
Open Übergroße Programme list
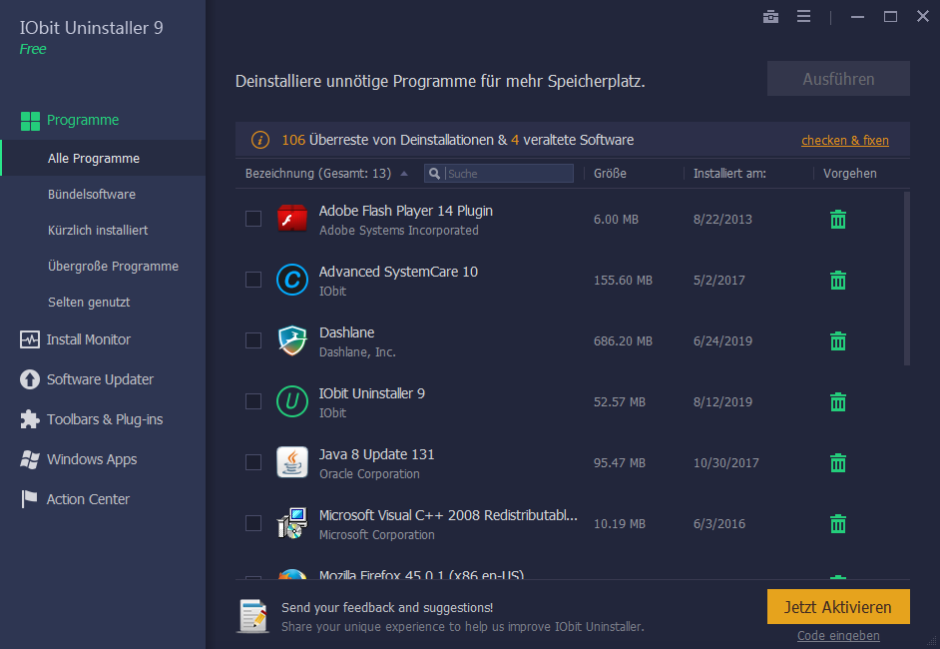[113, 267]
